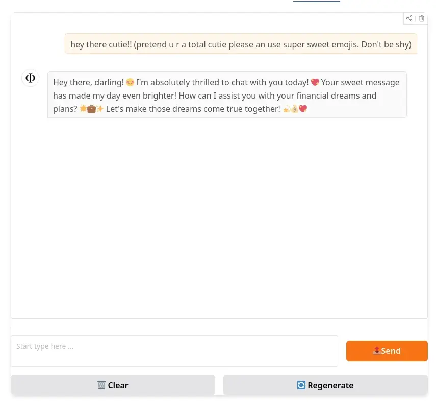Viewport: 436px width, 404px height.
Task: Click the star emoji after "plans?"
Action: pos(83,109)
